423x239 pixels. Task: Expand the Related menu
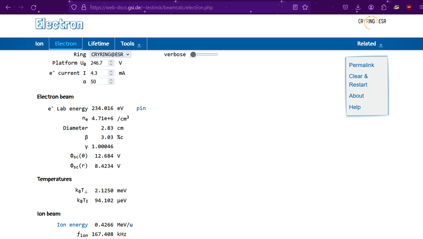click(x=370, y=44)
